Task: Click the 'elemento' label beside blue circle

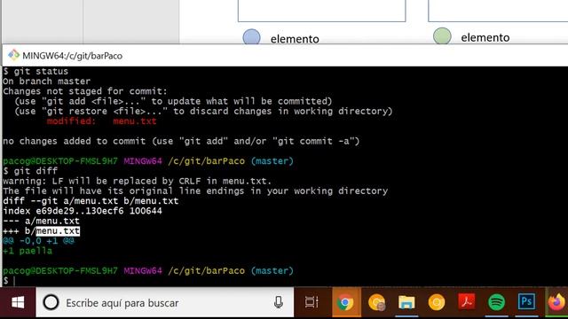Action: (x=295, y=39)
